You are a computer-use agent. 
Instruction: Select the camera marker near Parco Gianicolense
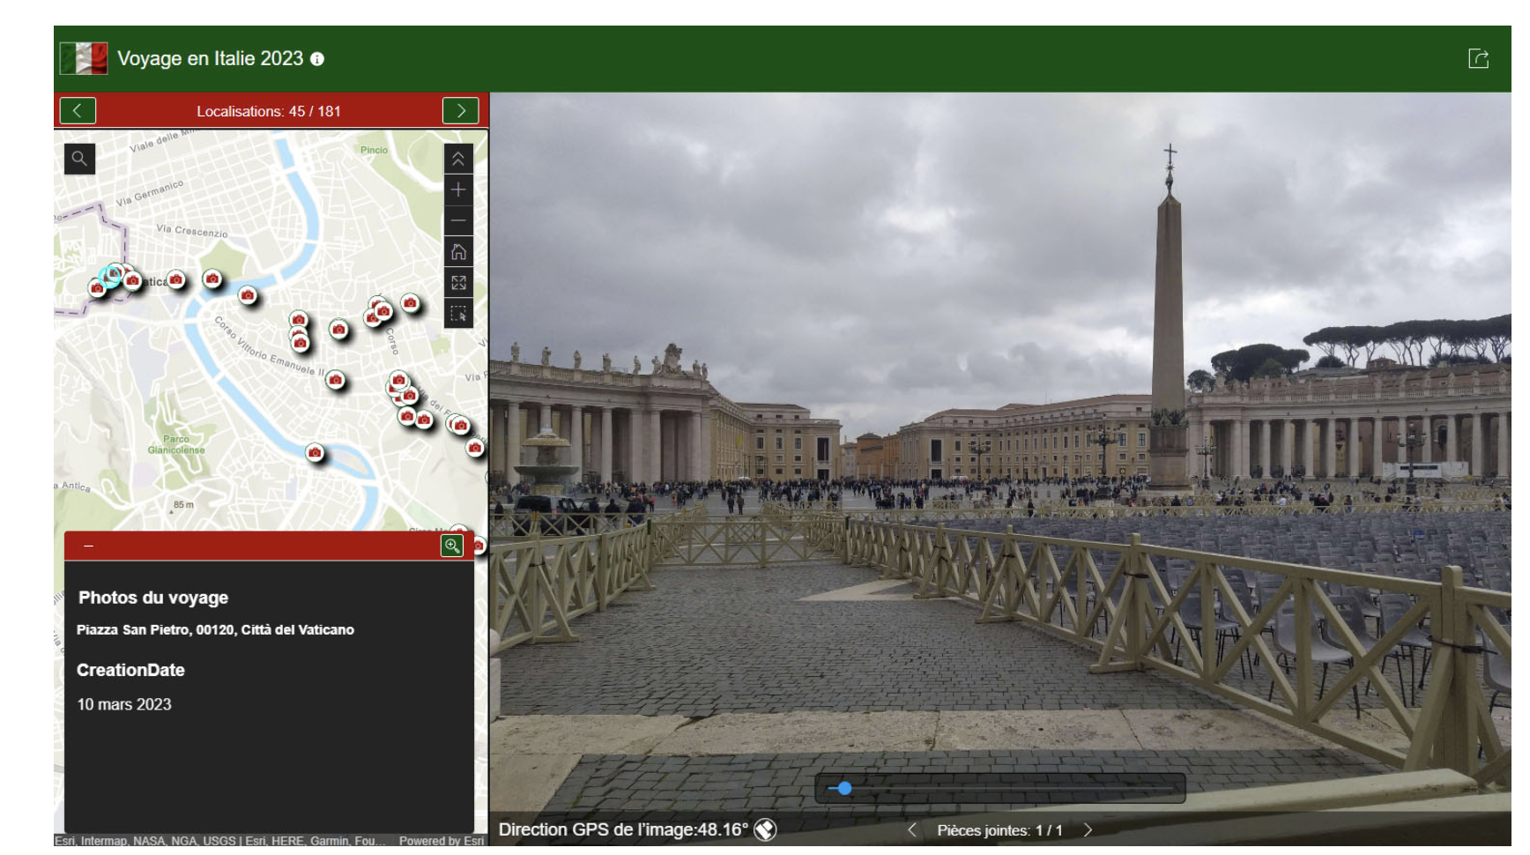coord(315,453)
